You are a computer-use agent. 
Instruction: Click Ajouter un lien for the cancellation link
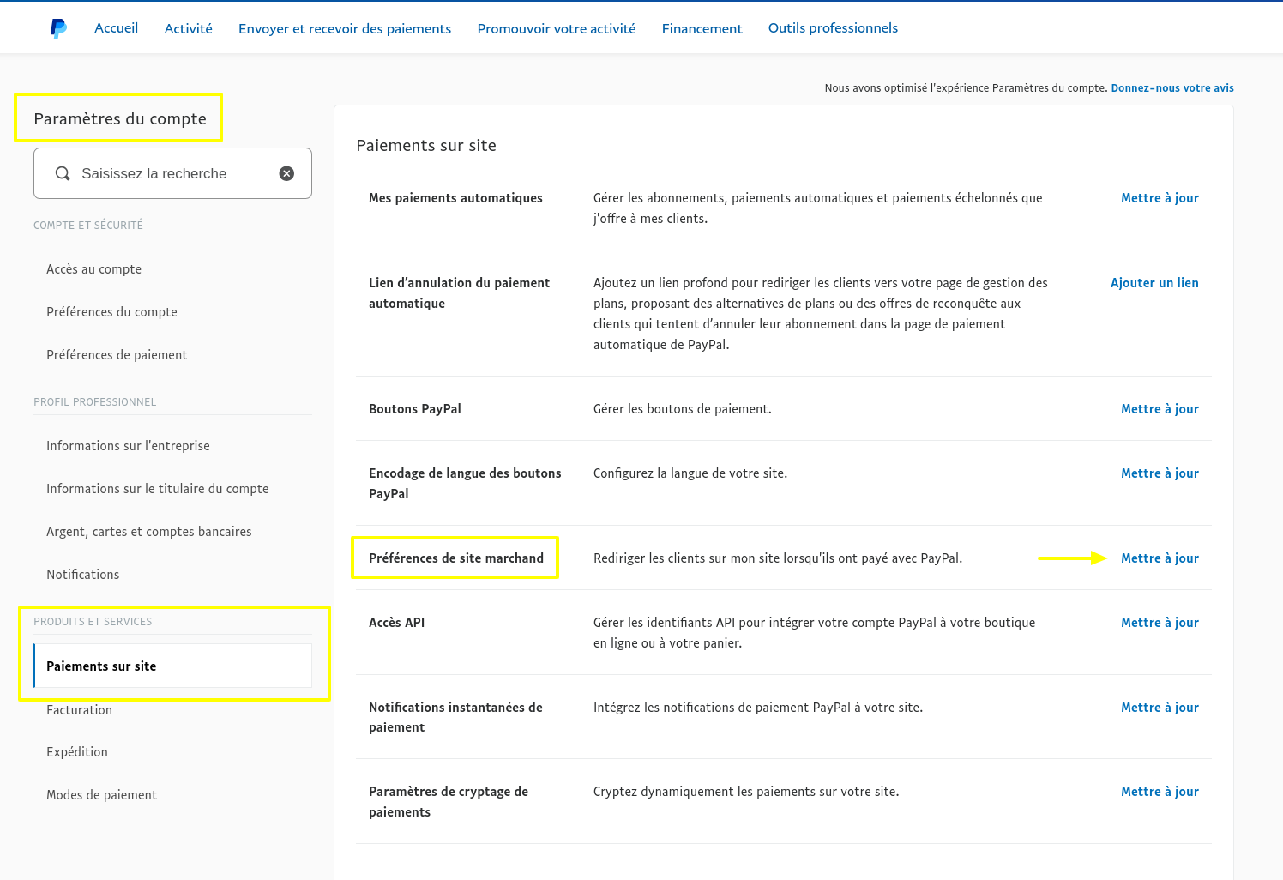tap(1154, 282)
